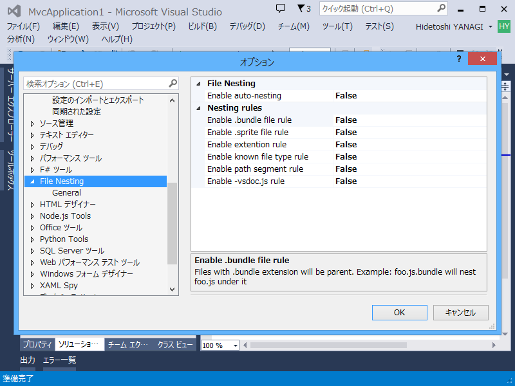The image size is (515, 386).
Task: Open the ファイル(F) menu
Action: tap(23, 26)
